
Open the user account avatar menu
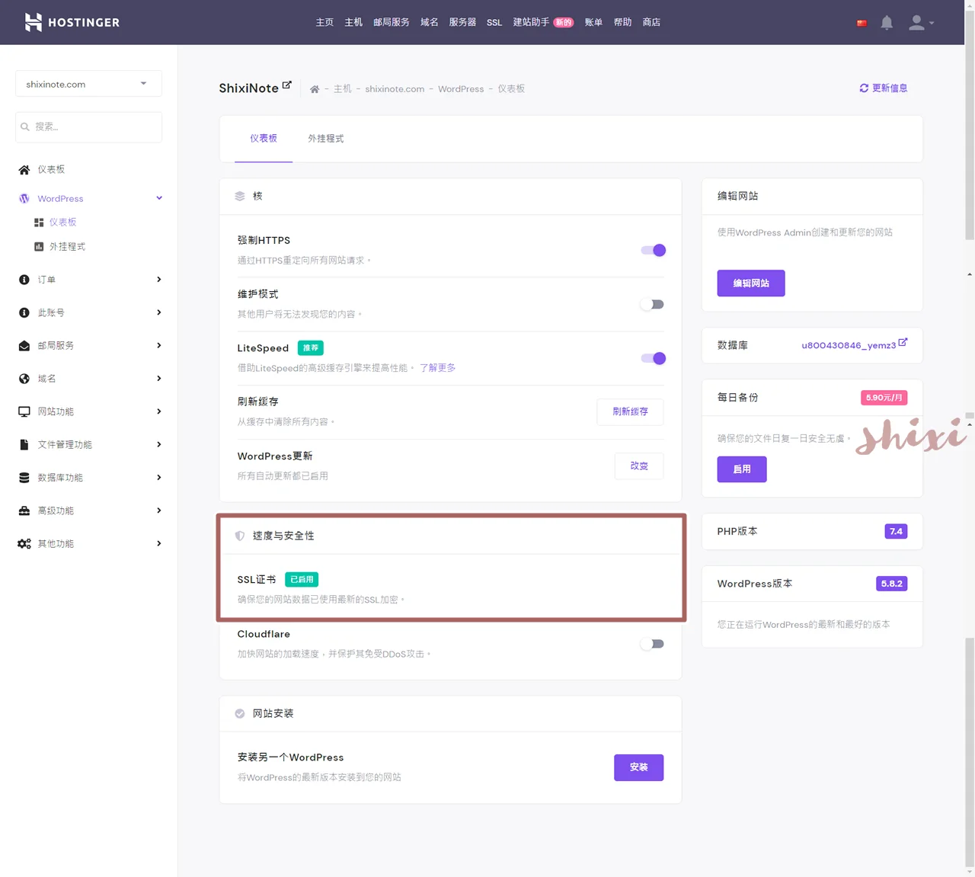coord(921,23)
